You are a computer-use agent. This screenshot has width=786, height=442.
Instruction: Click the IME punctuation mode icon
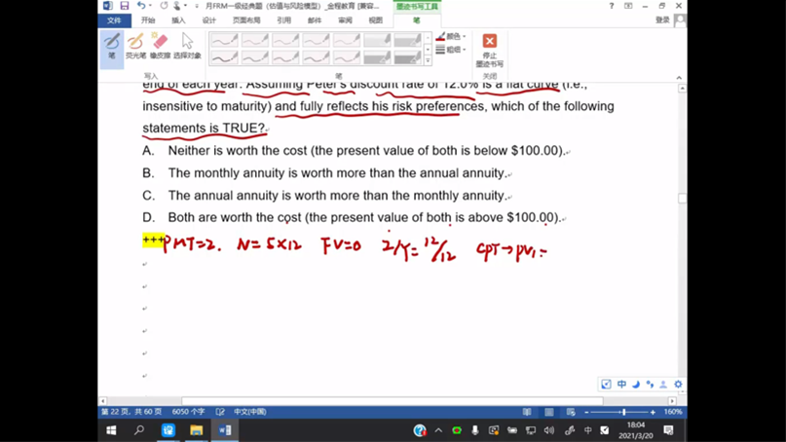[x=651, y=385]
